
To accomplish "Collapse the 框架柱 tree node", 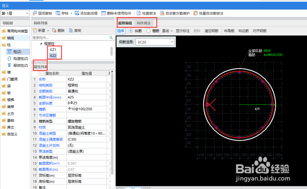I will pyautogui.click(x=41, y=43).
